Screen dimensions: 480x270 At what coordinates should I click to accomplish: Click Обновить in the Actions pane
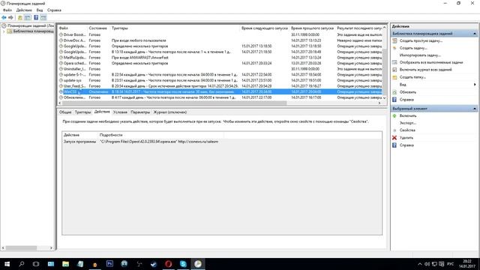click(x=408, y=92)
